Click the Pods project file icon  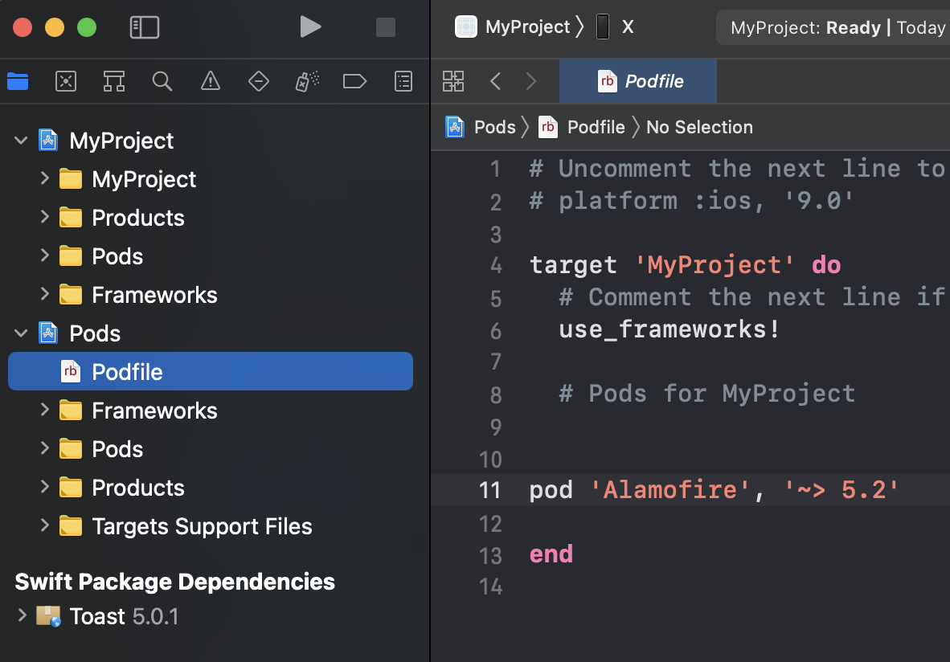(48, 333)
